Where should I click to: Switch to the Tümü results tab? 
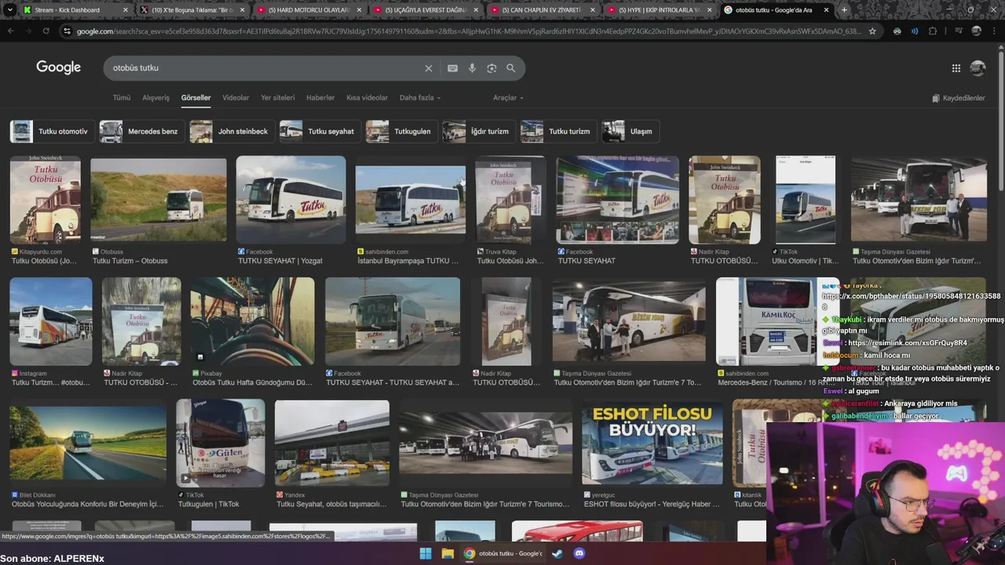click(122, 98)
